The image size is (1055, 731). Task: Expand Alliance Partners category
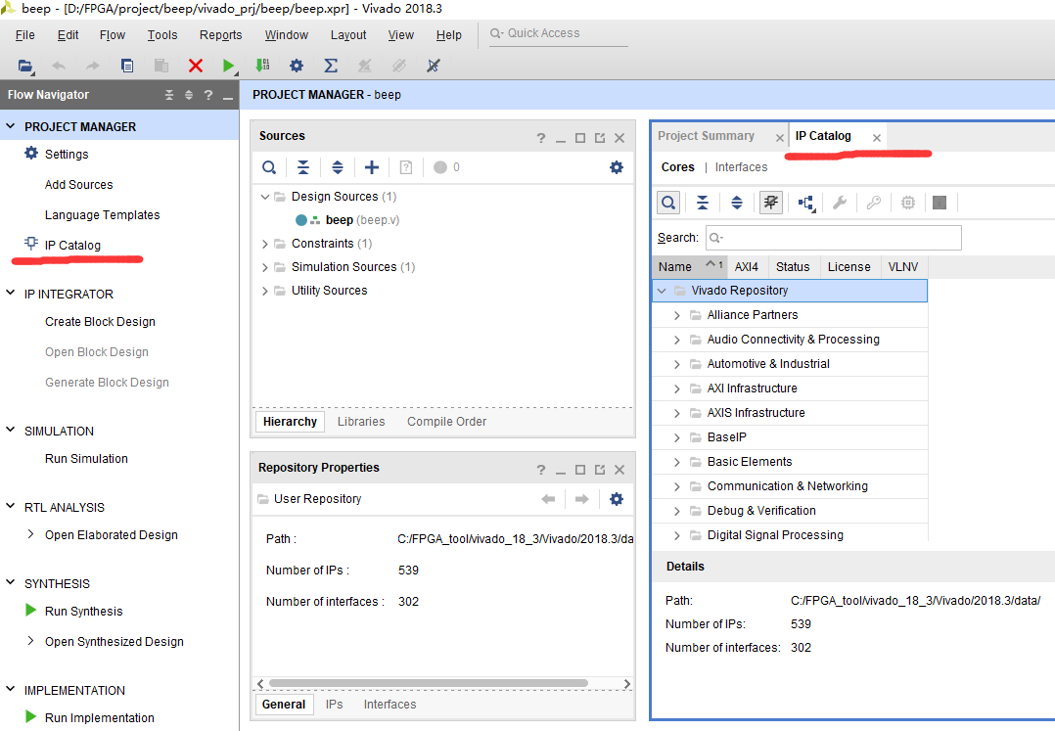(x=677, y=315)
